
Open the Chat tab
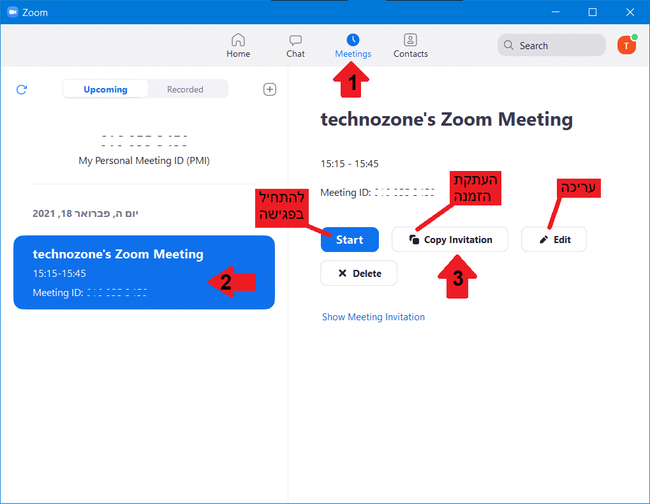[295, 45]
